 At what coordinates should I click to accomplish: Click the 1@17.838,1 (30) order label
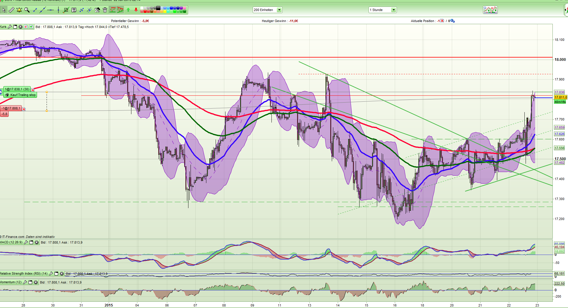17,89
